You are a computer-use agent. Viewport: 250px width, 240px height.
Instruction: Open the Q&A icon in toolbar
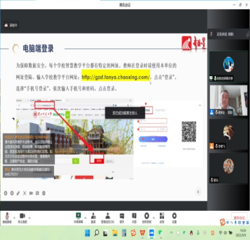(134, 216)
